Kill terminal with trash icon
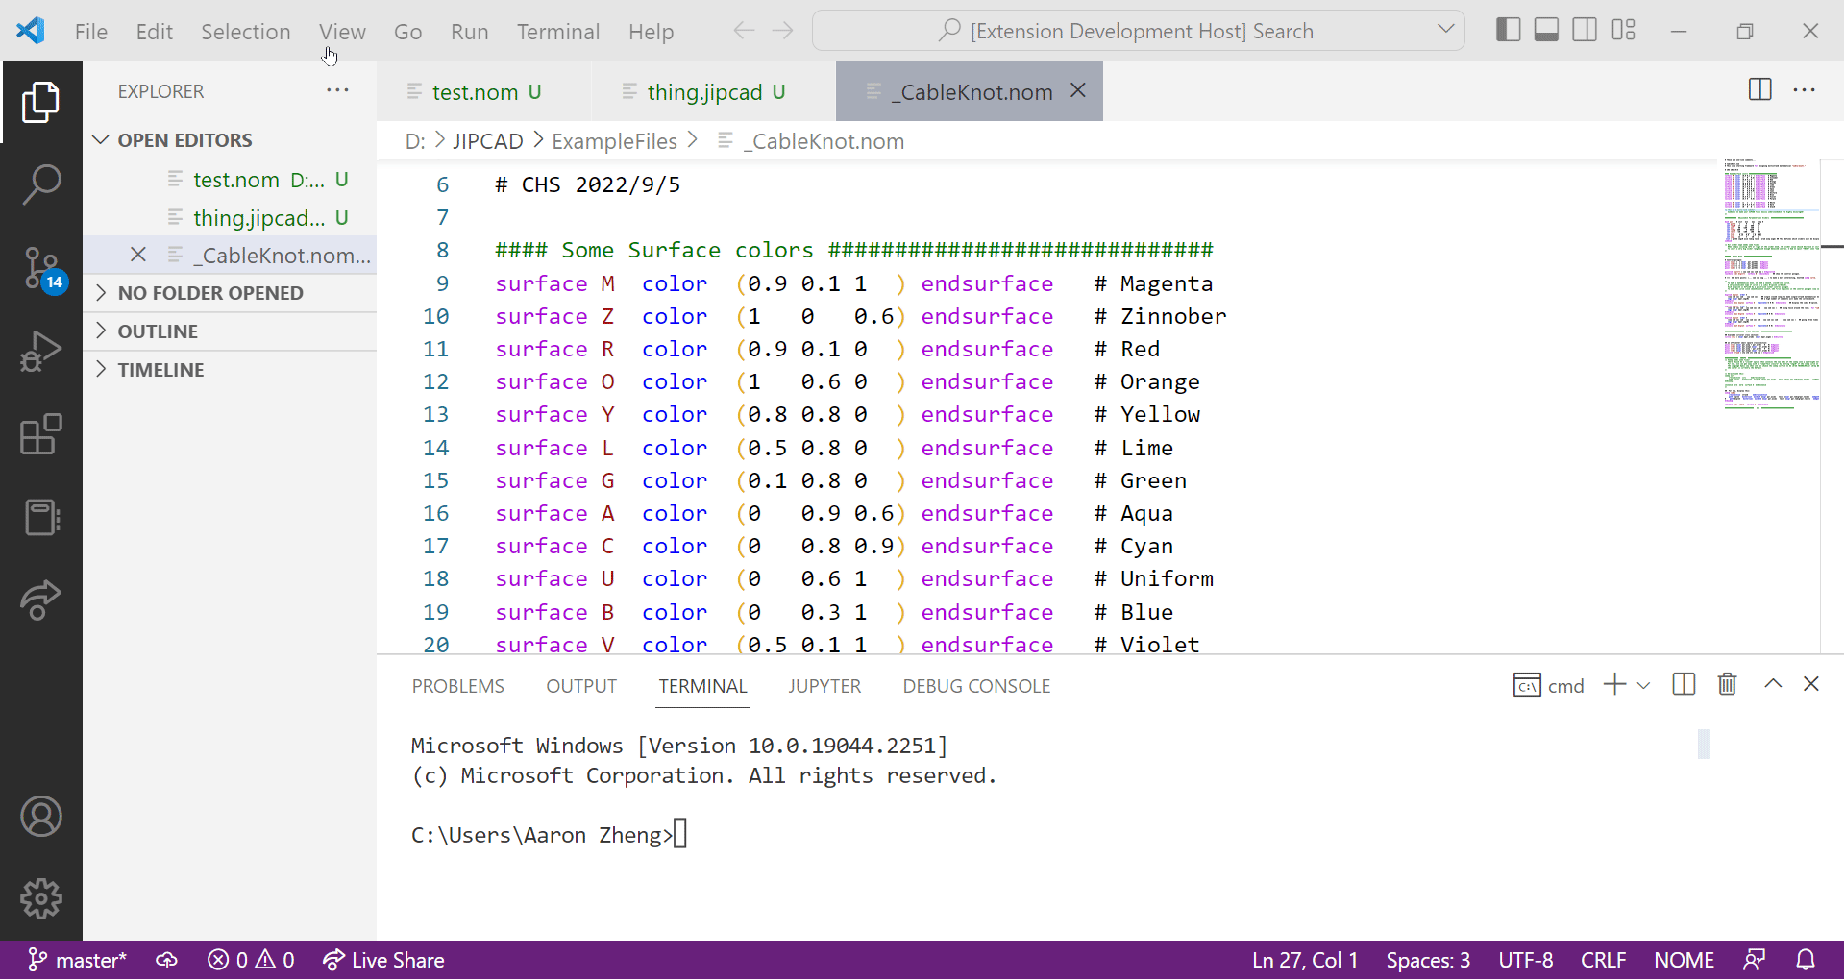 [x=1728, y=684]
